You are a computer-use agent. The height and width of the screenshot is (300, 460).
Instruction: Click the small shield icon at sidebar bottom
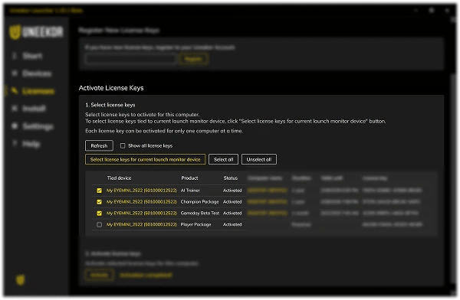coord(20,280)
